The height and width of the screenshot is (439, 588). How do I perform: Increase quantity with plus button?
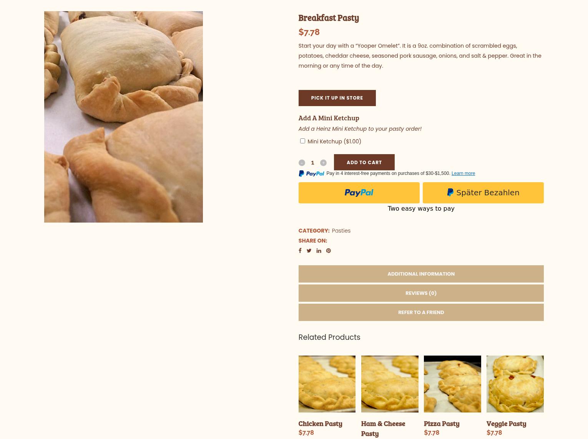click(323, 163)
